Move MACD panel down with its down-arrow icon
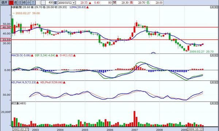Viewport: 219px width, 131px height. tap(211, 55)
